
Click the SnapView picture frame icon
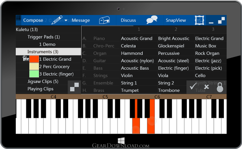pyautogui.click(x=199, y=20)
